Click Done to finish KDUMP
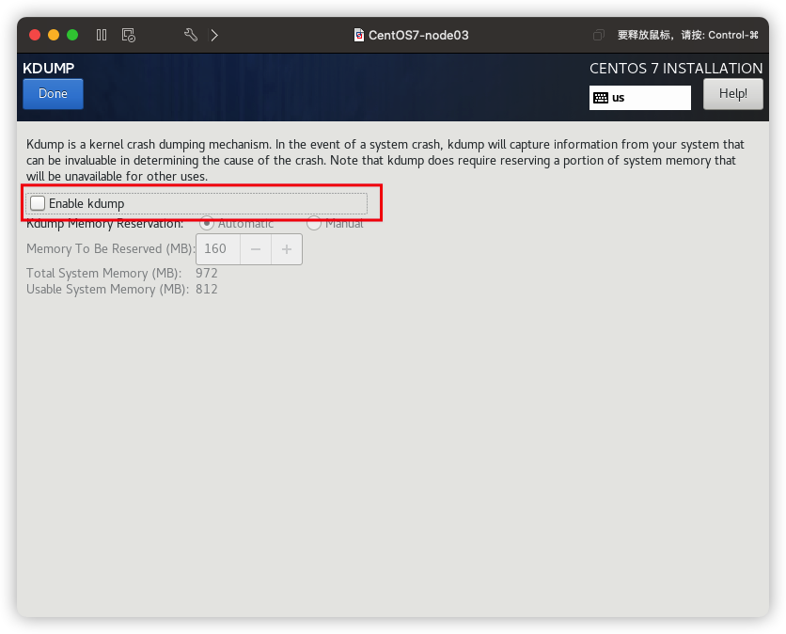Viewport: 786px width, 634px height. (x=54, y=94)
